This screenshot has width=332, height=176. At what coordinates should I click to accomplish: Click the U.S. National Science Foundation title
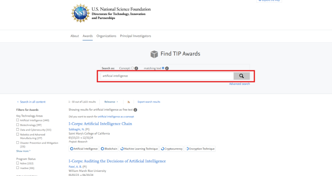coord(121,9)
